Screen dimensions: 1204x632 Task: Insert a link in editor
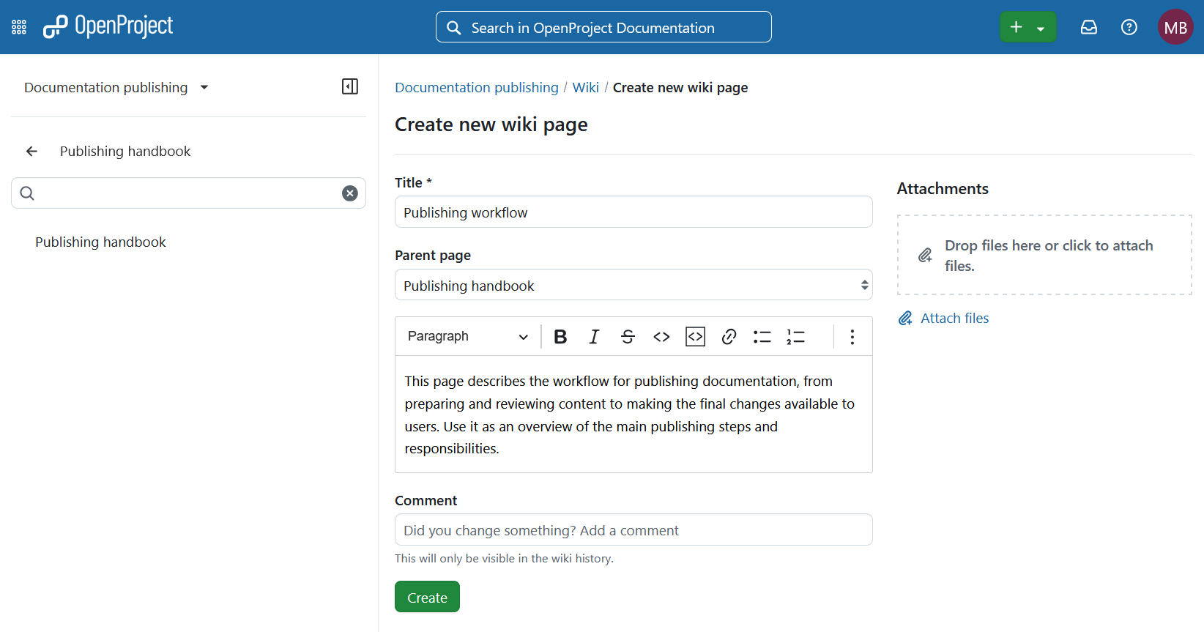(x=729, y=336)
